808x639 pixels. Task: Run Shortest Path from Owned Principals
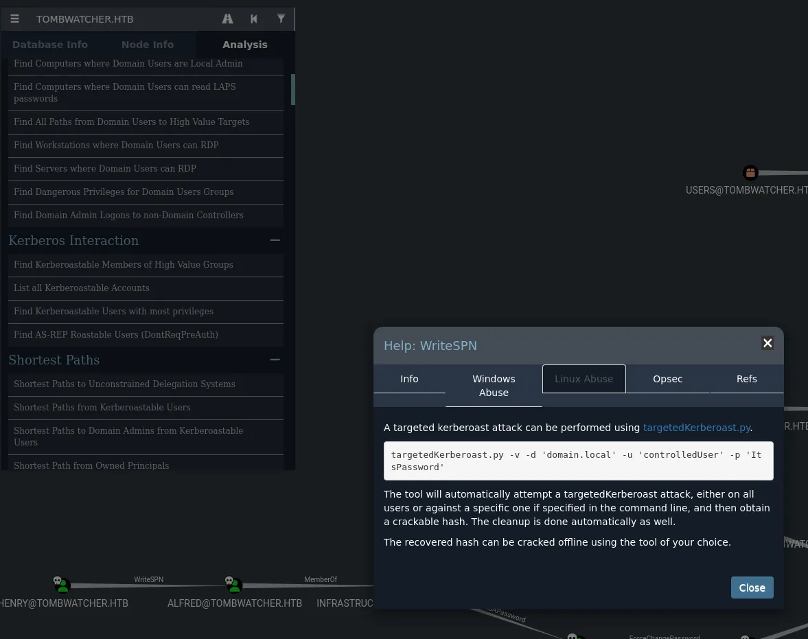point(146,463)
